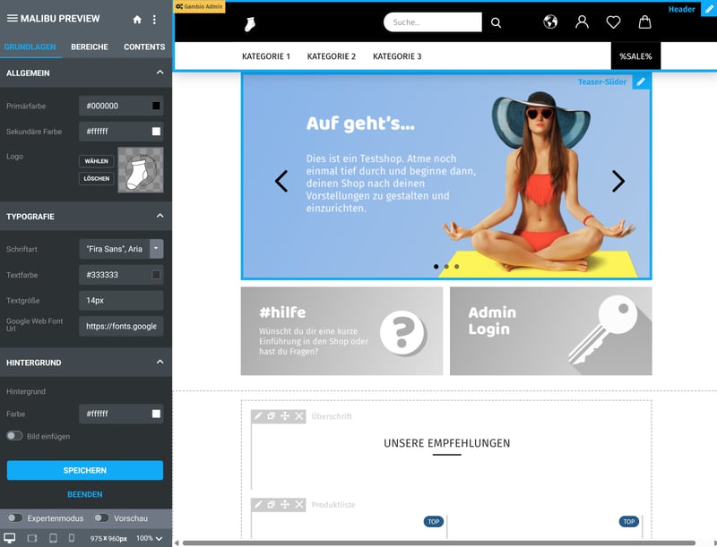Open Kategorie 3 in shop navigation
Screen dimensions: 717x547
(x=397, y=56)
